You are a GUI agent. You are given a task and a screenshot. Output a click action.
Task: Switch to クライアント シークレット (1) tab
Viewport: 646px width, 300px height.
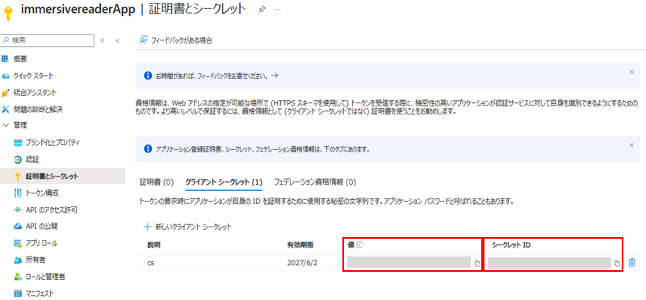coord(224,181)
